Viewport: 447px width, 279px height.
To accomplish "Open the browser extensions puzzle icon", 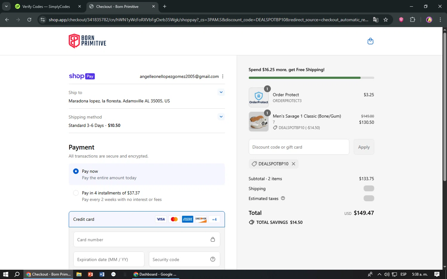I will [412, 20].
